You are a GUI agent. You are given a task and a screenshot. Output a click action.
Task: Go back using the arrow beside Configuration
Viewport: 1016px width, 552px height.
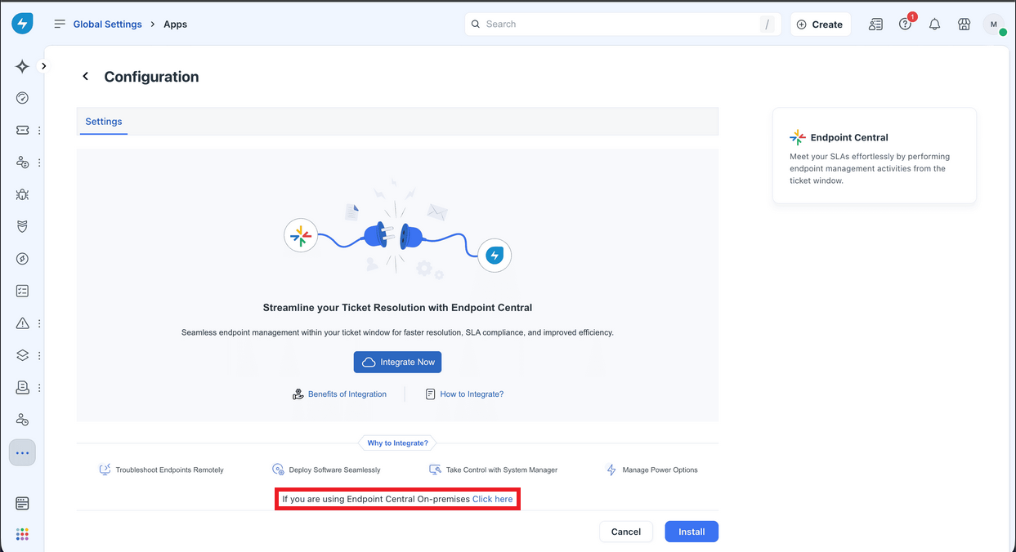click(85, 76)
